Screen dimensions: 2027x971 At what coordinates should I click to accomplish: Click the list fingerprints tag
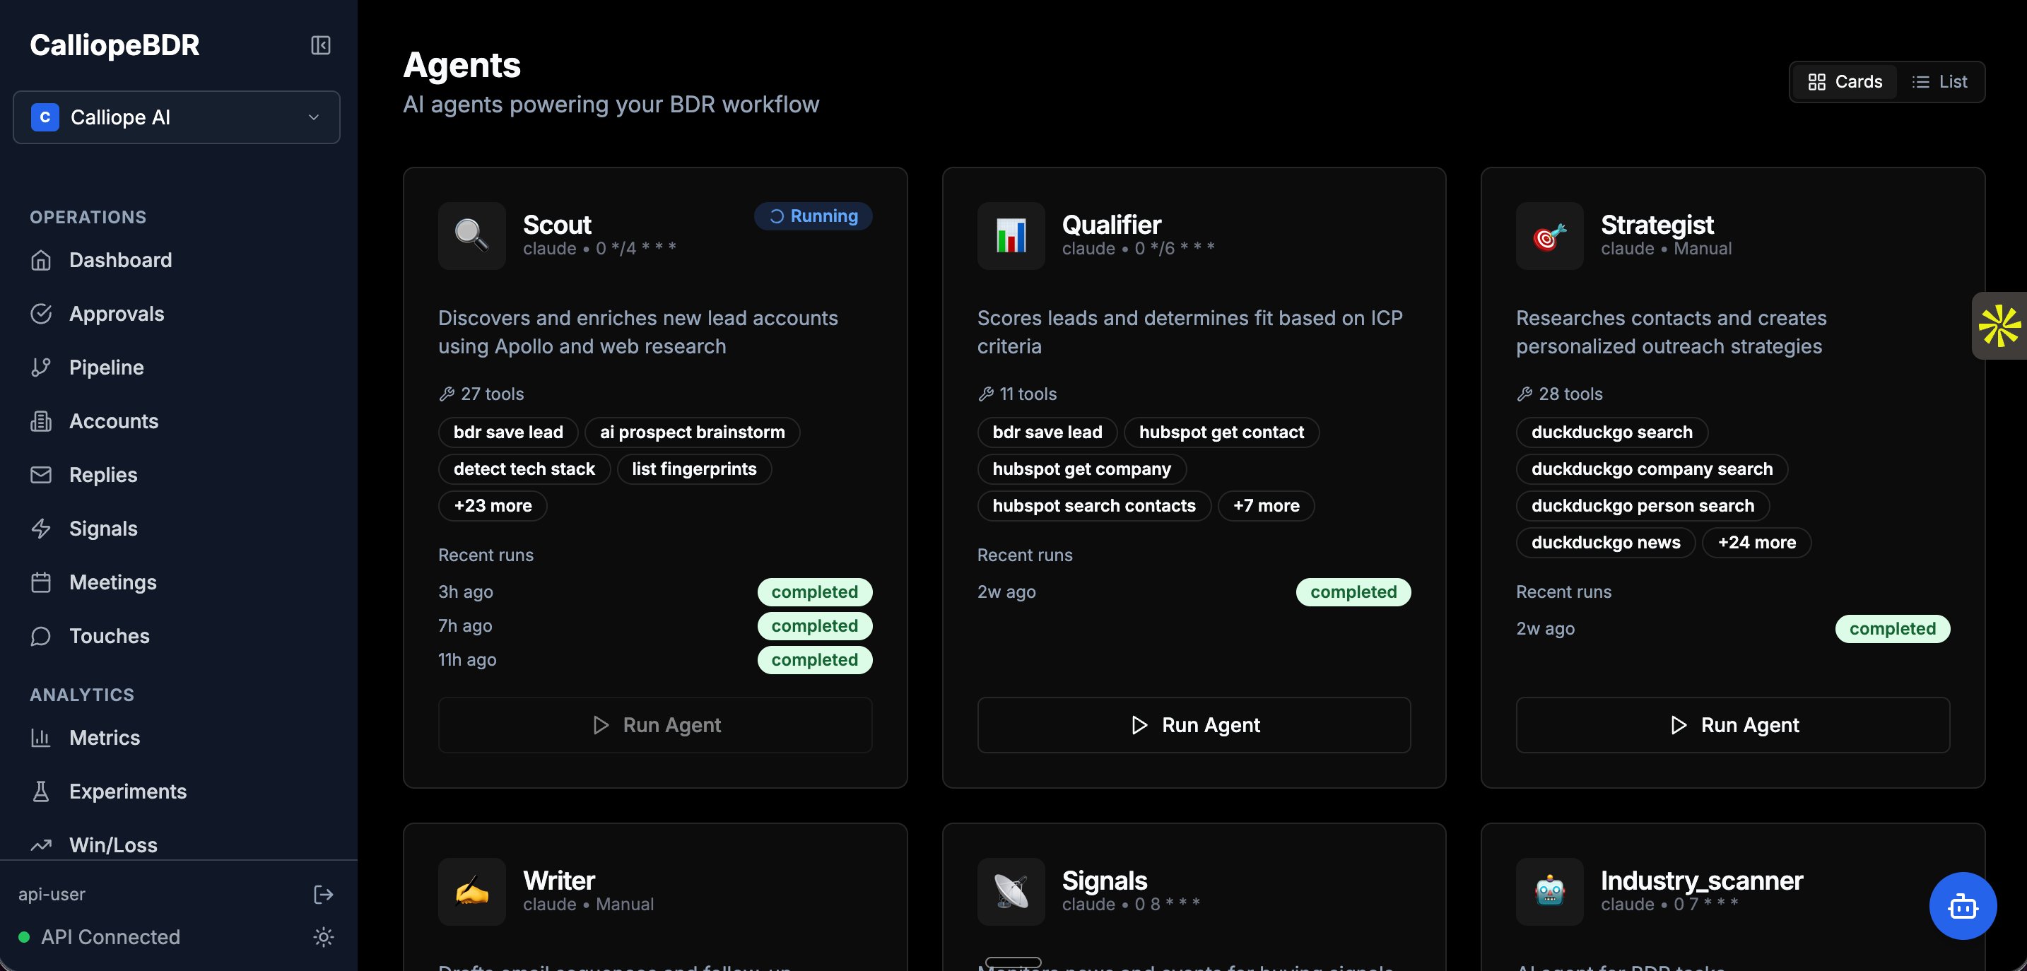[694, 469]
